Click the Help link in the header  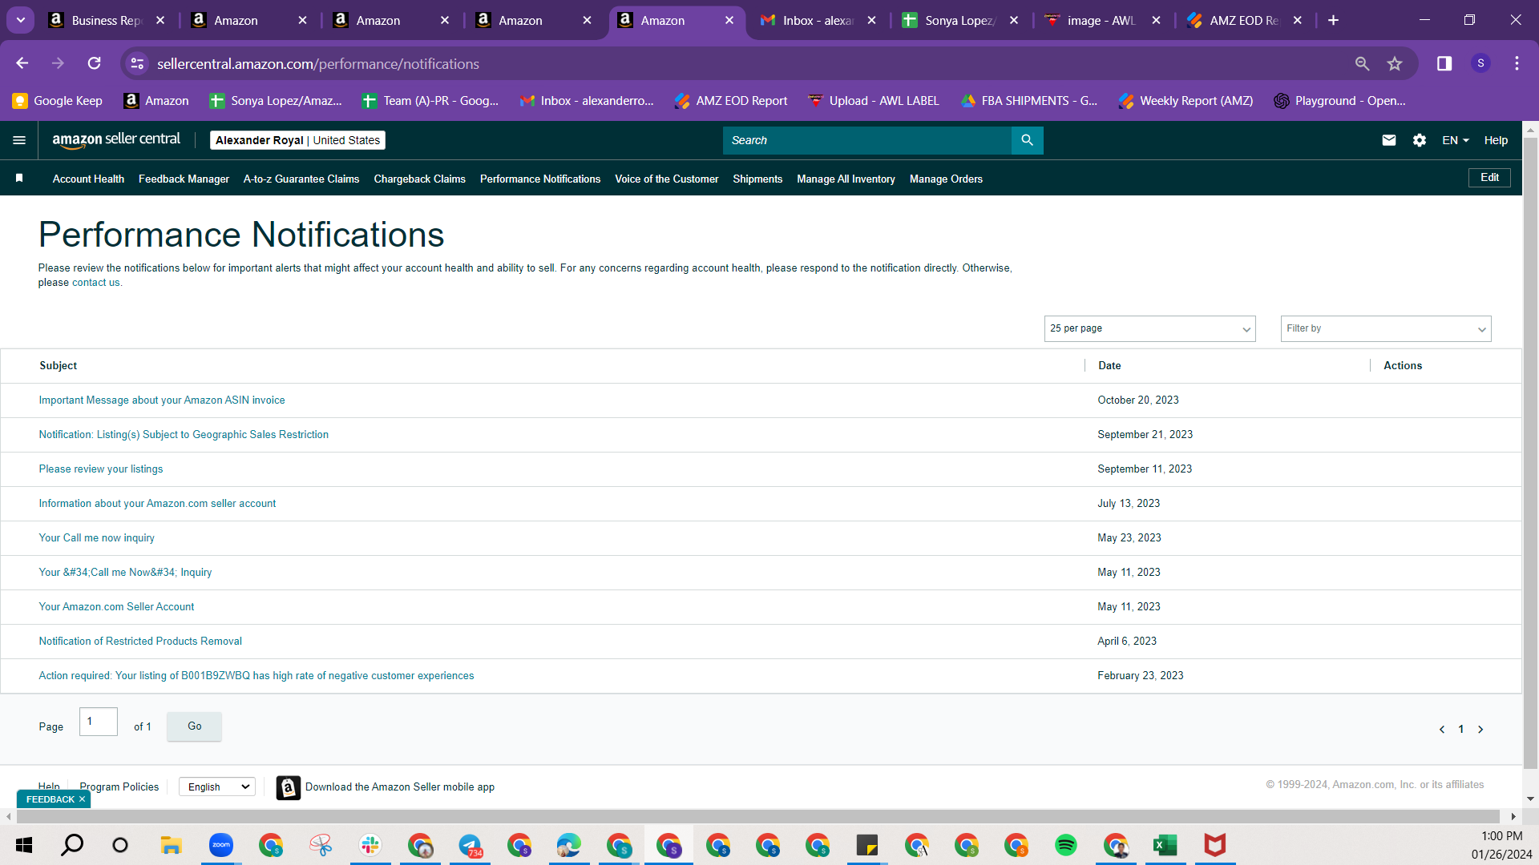point(1496,140)
